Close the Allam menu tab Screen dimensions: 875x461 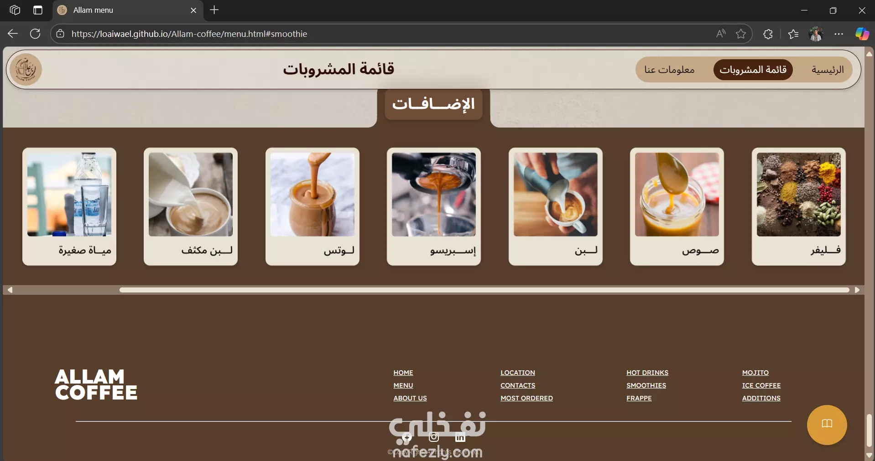[193, 10]
